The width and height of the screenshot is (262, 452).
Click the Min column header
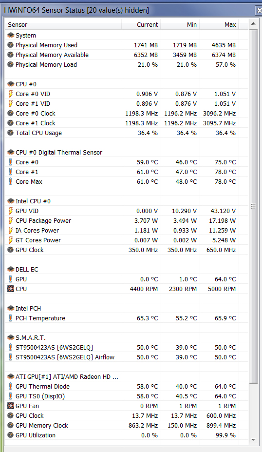point(180,24)
